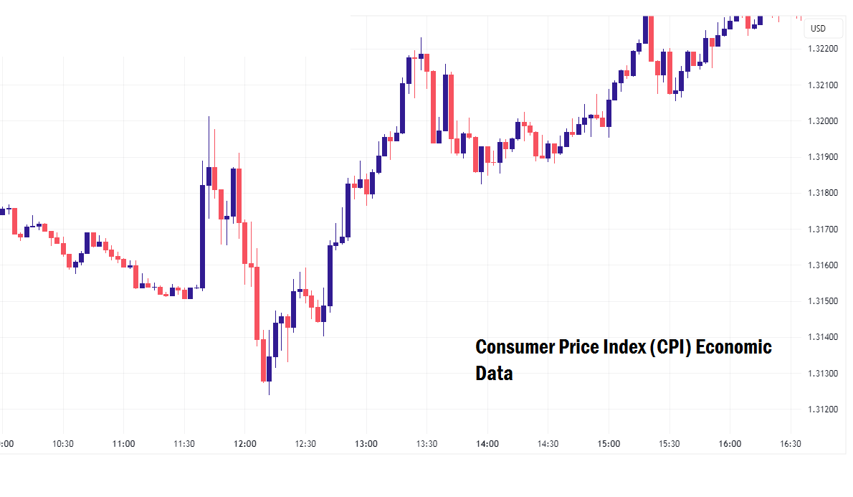Select the 11:00 time label
Viewport: 853px width, 497px height.
click(x=124, y=444)
